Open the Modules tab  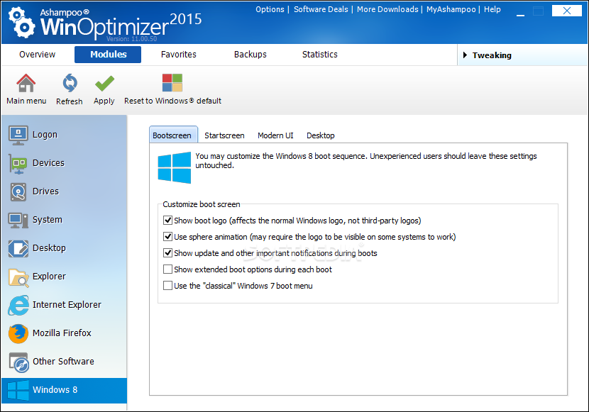(x=108, y=55)
